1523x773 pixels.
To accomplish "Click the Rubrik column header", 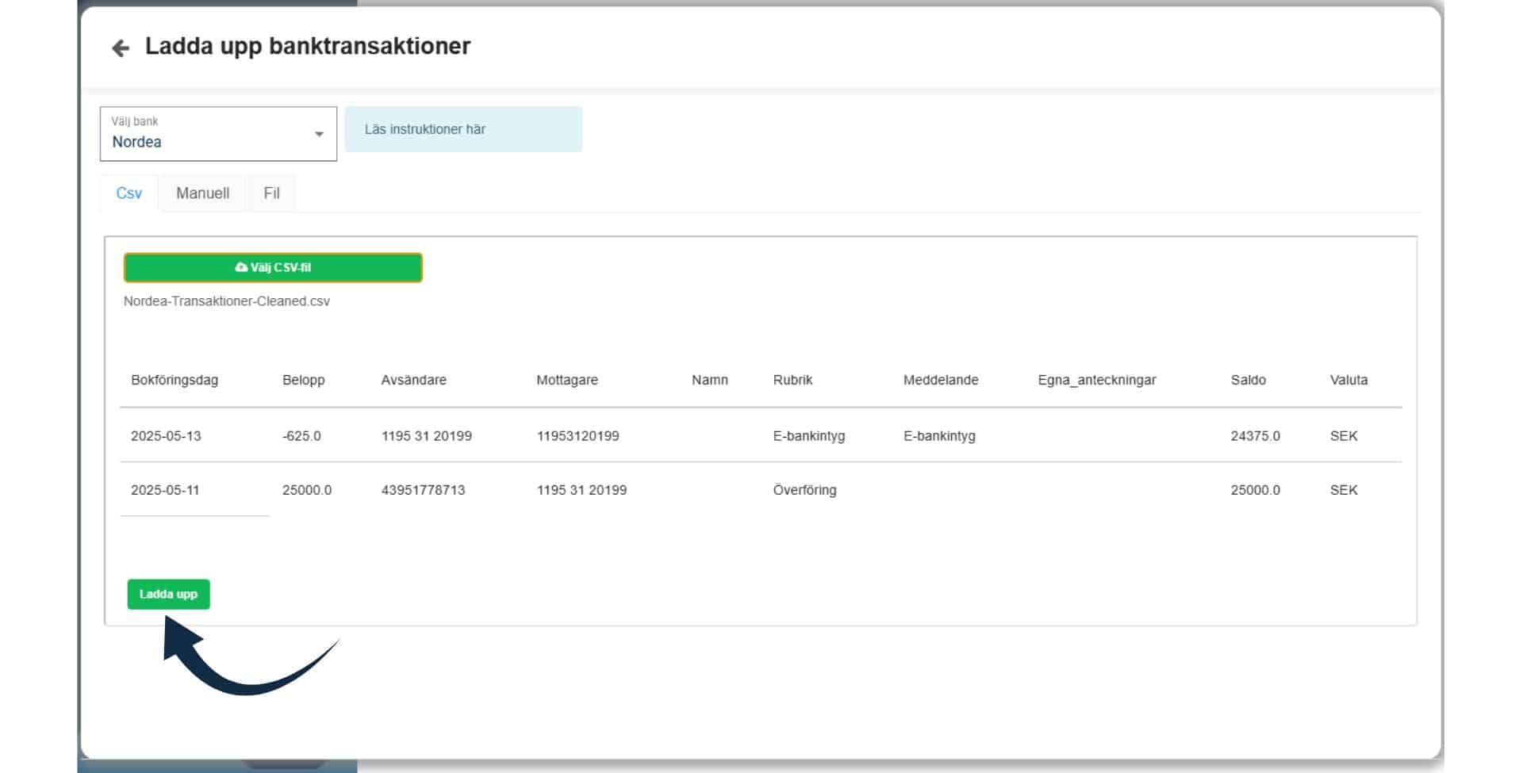I will (x=793, y=380).
